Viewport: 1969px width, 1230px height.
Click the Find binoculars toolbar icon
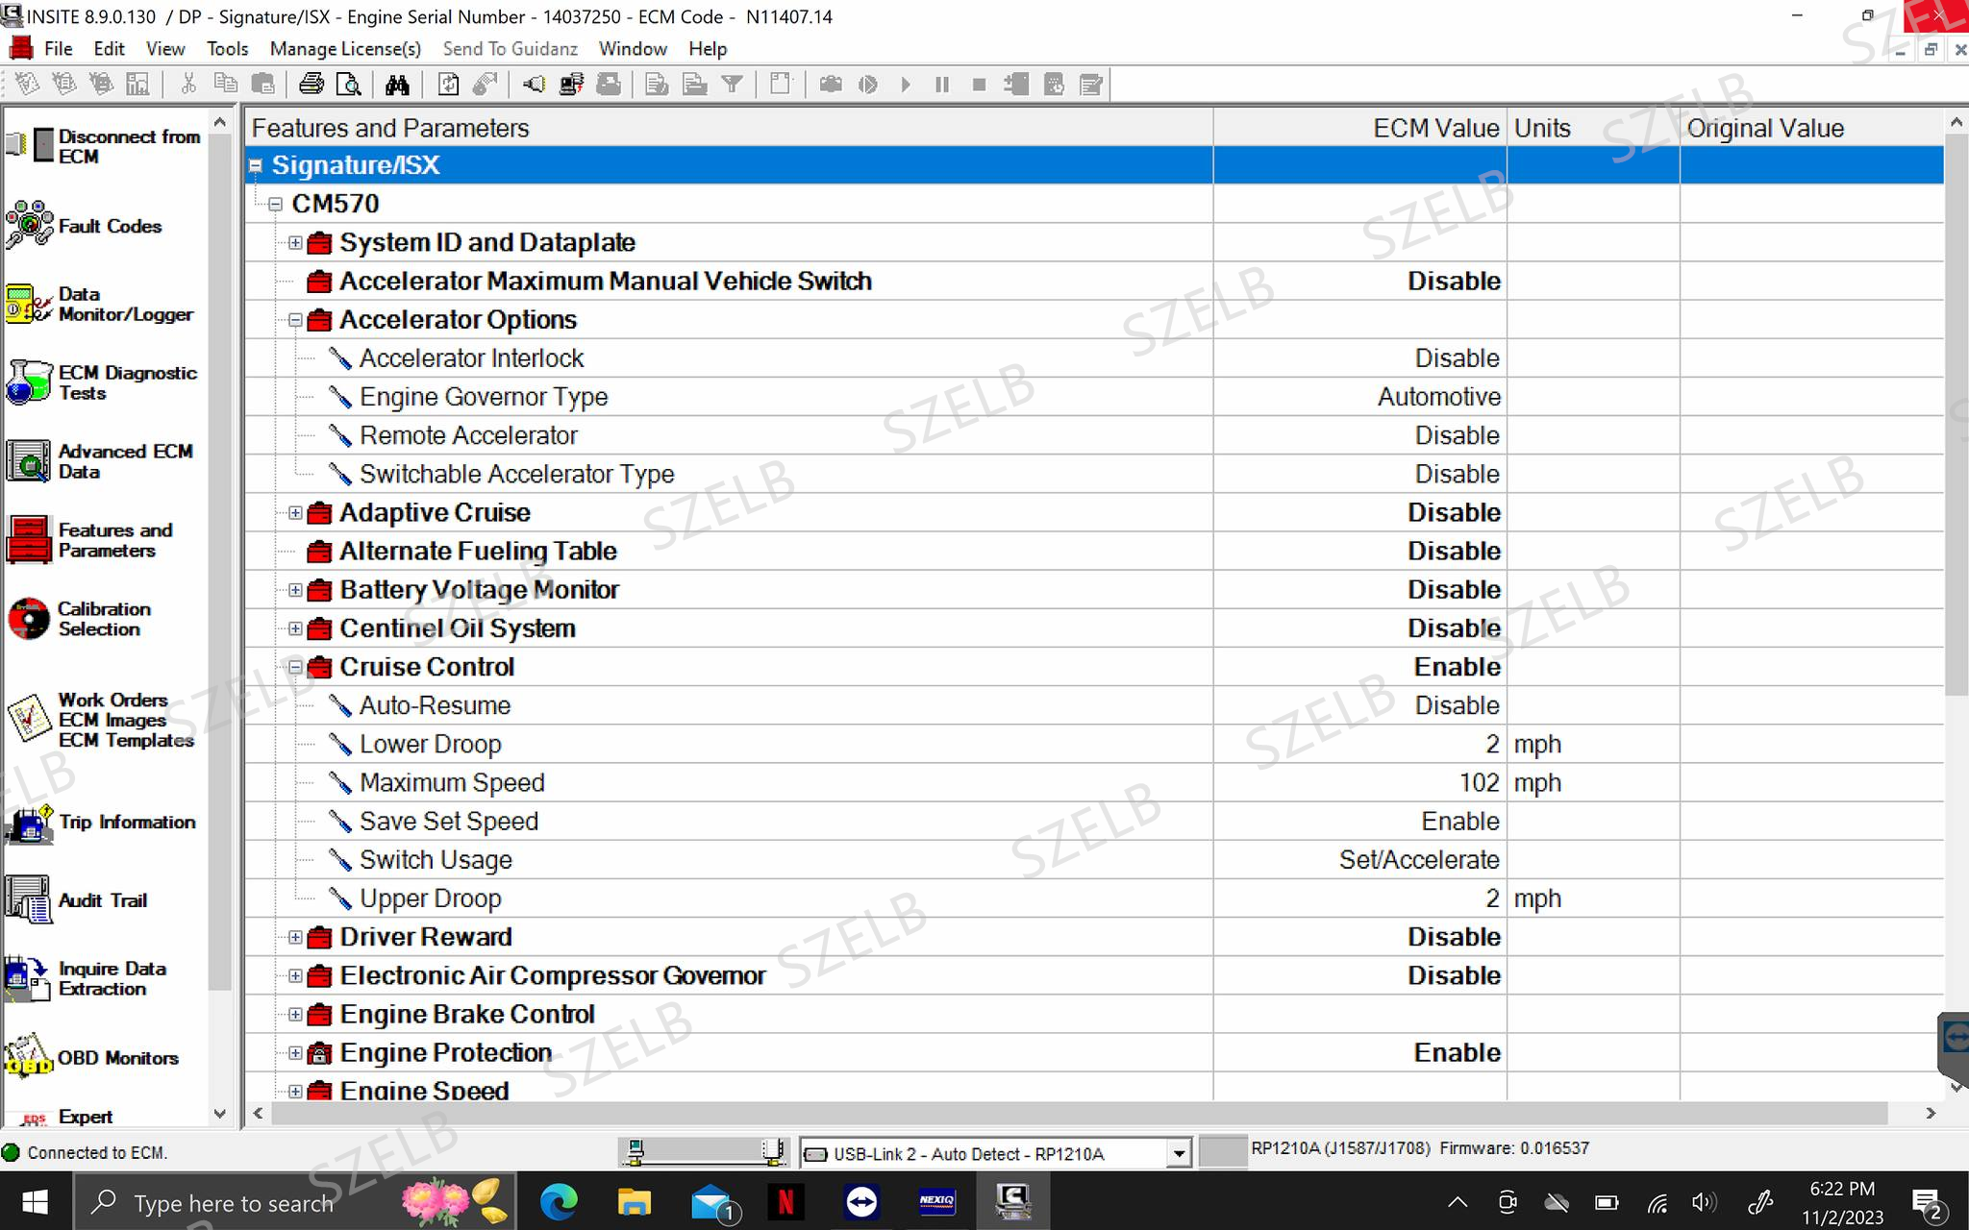click(397, 85)
